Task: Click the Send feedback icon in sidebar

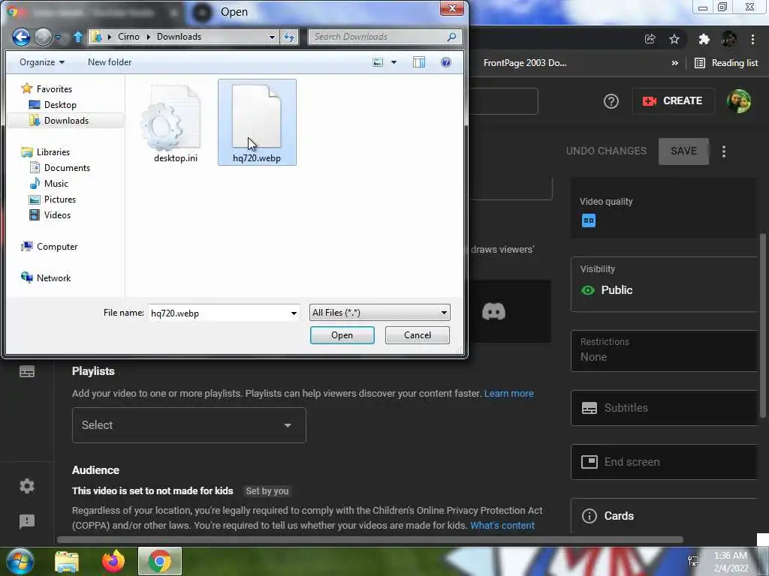Action: (x=27, y=521)
